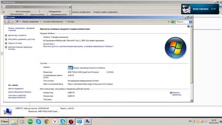Image resolution: width=222 pixels, height=125 pixels.
Task: Click the Денис Барсуков call notification popup
Action: [200, 9]
